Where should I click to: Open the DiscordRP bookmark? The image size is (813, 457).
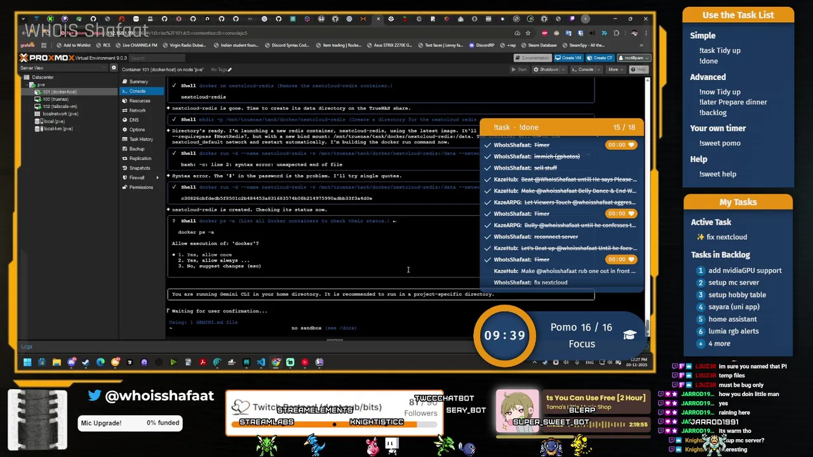481,45
